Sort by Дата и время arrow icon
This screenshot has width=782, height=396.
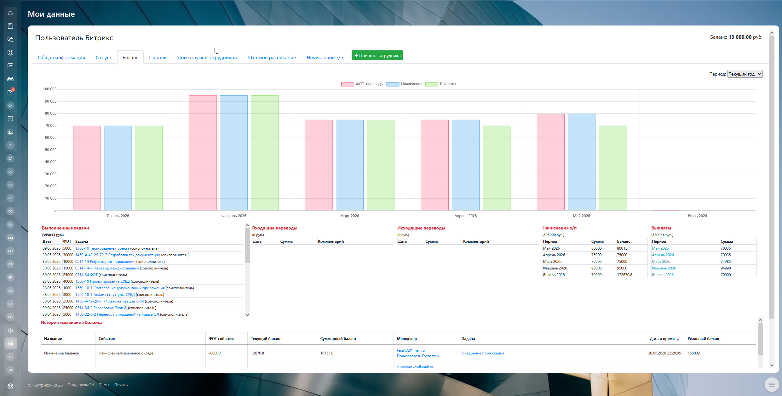click(678, 339)
